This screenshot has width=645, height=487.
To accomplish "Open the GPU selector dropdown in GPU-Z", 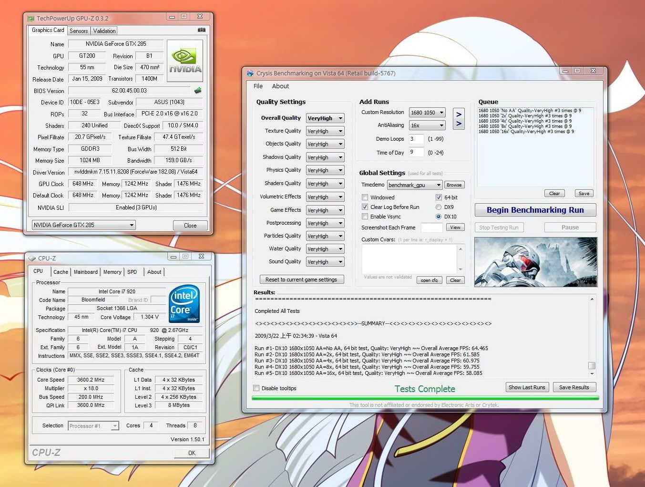I will (84, 225).
